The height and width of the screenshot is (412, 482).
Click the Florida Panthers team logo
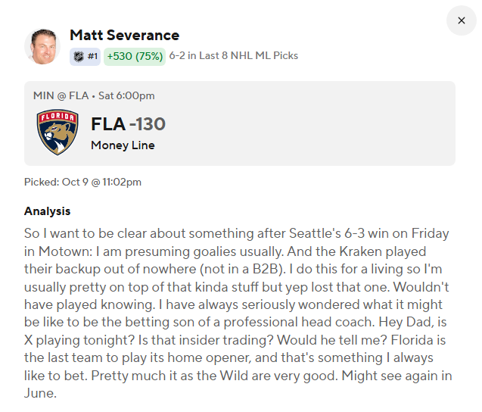[x=58, y=133]
